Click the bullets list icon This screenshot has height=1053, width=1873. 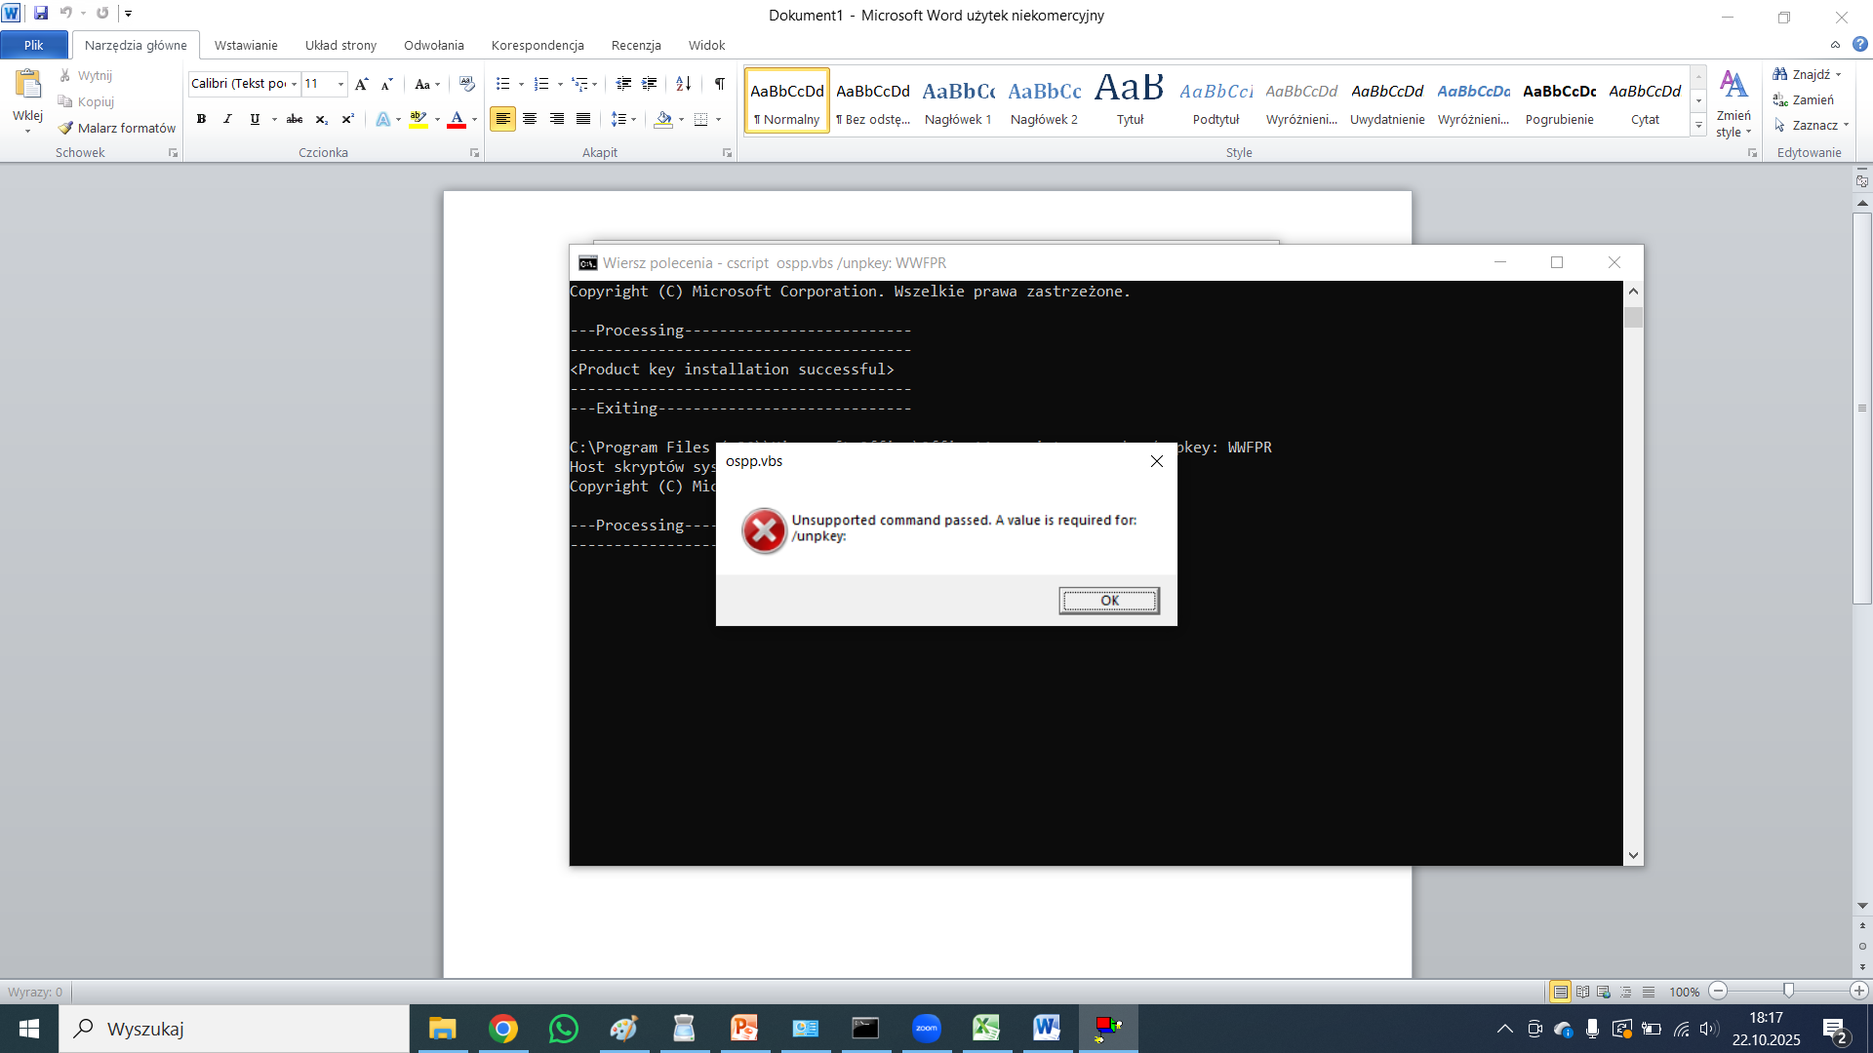point(502,84)
